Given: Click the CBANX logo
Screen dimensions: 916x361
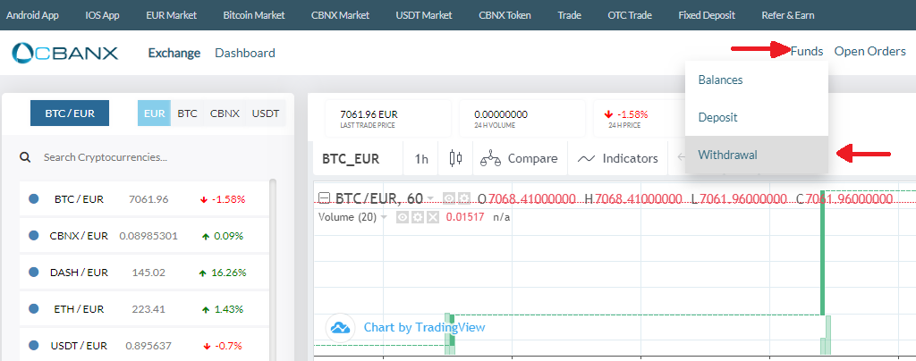Looking at the screenshot, I should click(x=64, y=53).
